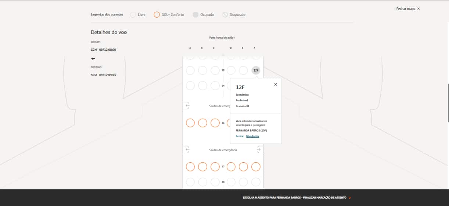Image resolution: width=449 pixels, height=206 pixels.
Task: Choose GOL+ Conforto seat 15C
Action: [x=215, y=123]
